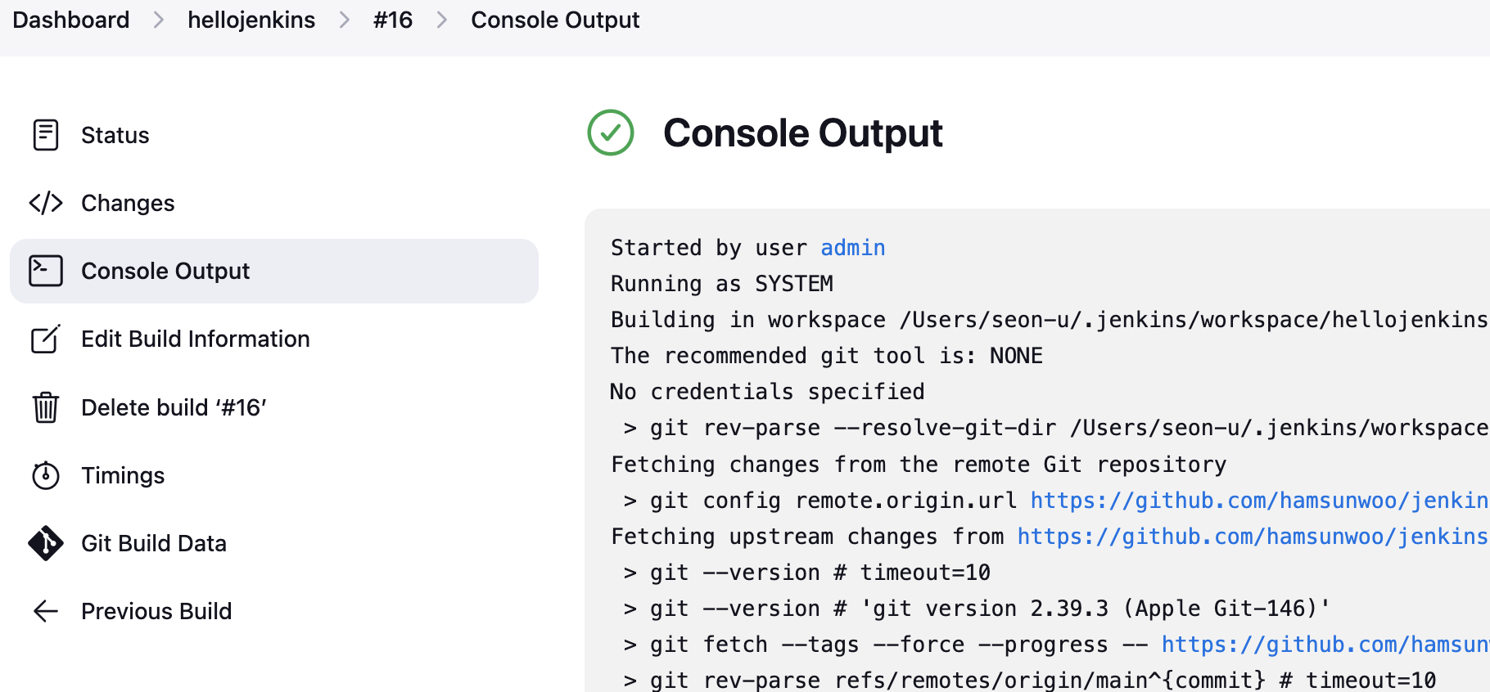Screen dimensions: 1490x692
Task: Click the Edit Build Information pencil icon
Action: (x=46, y=339)
